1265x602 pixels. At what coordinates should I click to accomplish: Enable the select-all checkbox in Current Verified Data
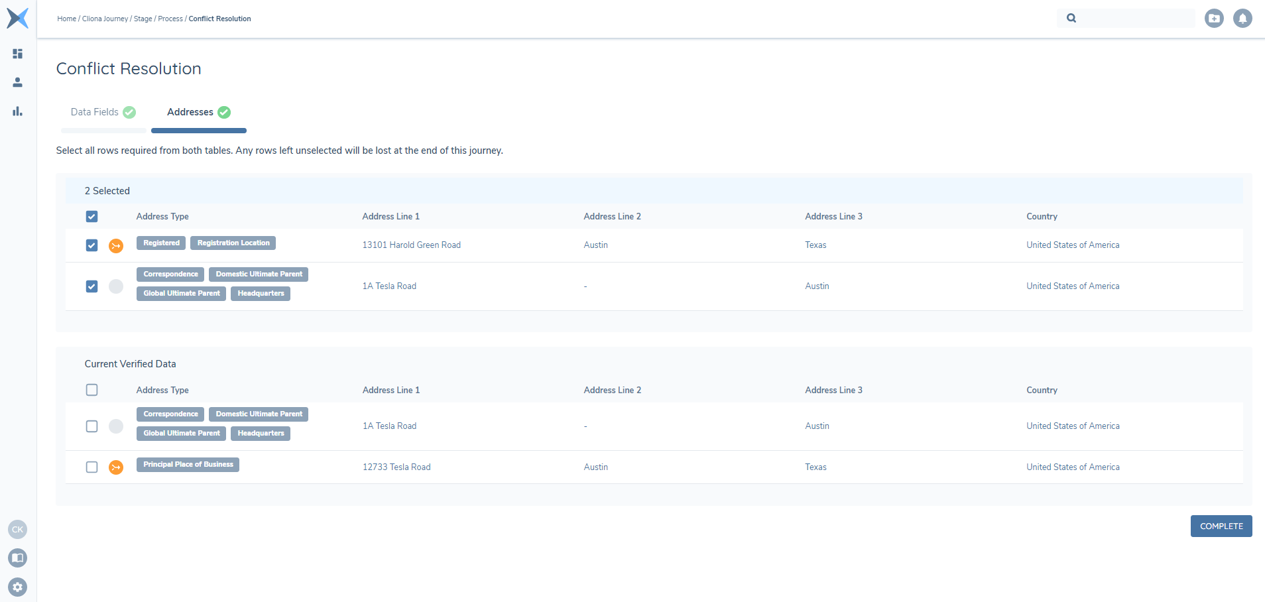click(x=91, y=390)
